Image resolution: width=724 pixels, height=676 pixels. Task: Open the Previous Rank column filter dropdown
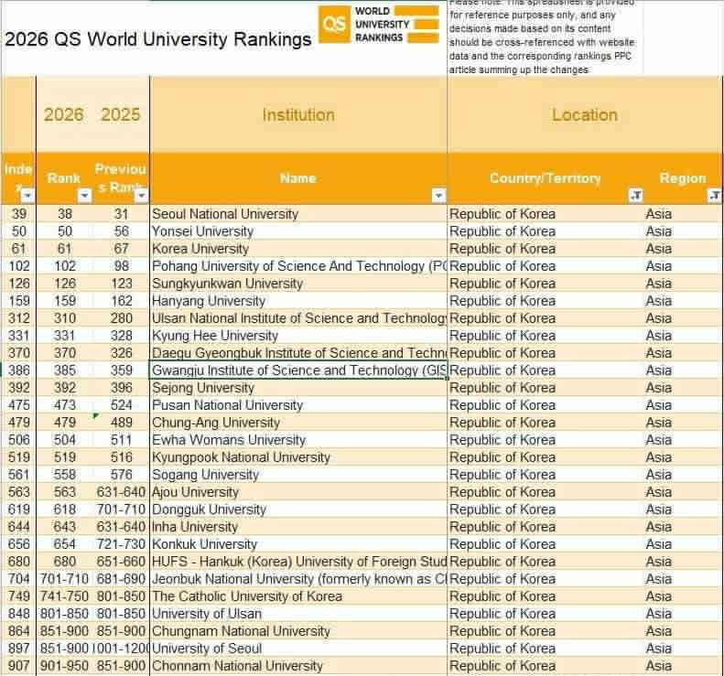tap(140, 196)
